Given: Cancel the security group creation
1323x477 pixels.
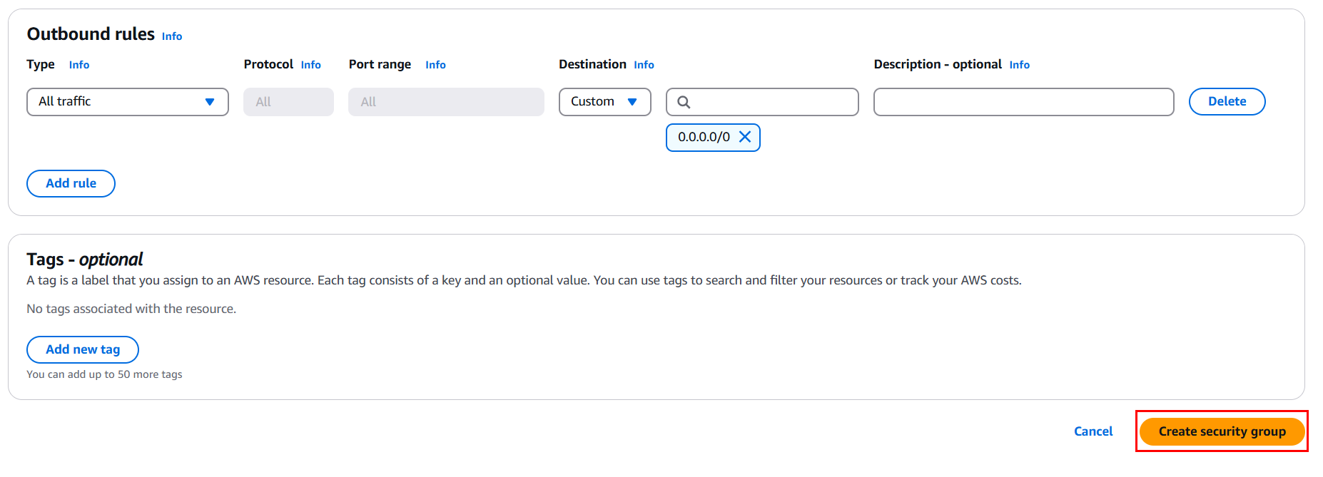Looking at the screenshot, I should 1093,431.
